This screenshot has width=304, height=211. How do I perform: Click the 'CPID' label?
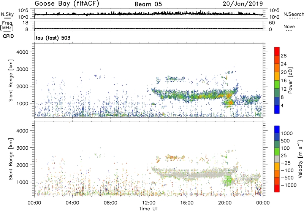pos(8,36)
